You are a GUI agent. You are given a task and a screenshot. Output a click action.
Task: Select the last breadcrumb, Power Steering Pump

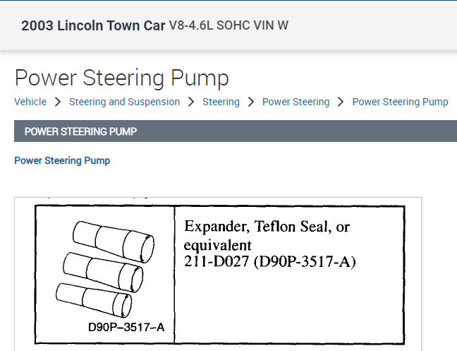coord(400,102)
